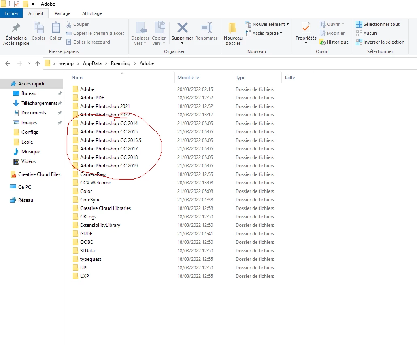Click wepop in the address path
Viewport: 417px width, 345px height.
(x=66, y=63)
